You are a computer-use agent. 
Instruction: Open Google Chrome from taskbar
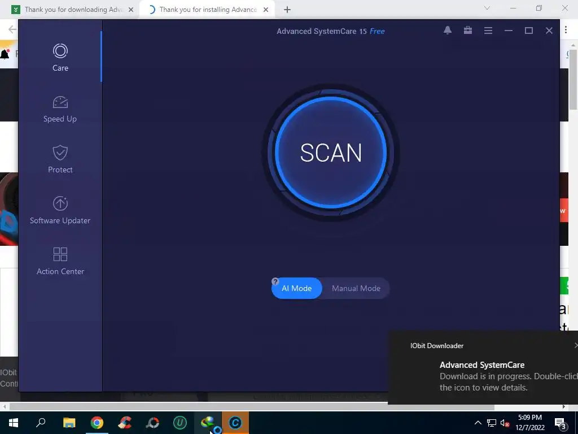[x=97, y=423]
